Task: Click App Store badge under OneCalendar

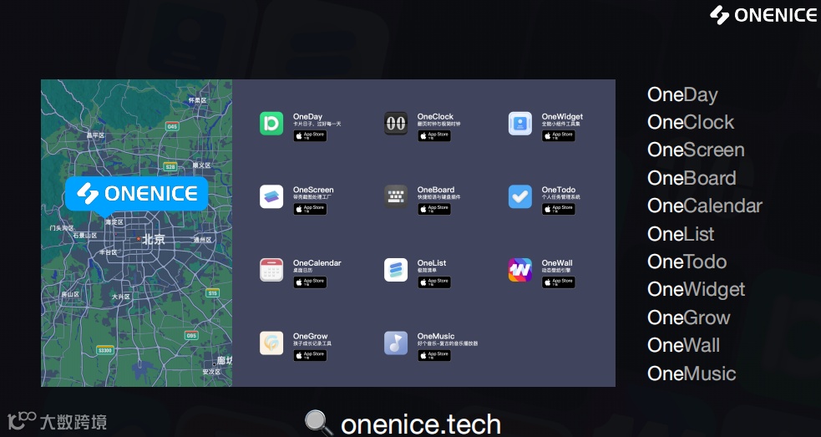Action: 310,282
